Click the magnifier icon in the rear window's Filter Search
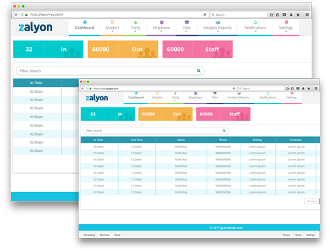 pos(199,71)
